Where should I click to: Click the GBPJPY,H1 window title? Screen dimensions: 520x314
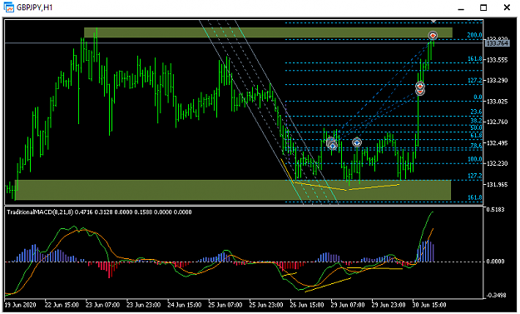coord(34,7)
